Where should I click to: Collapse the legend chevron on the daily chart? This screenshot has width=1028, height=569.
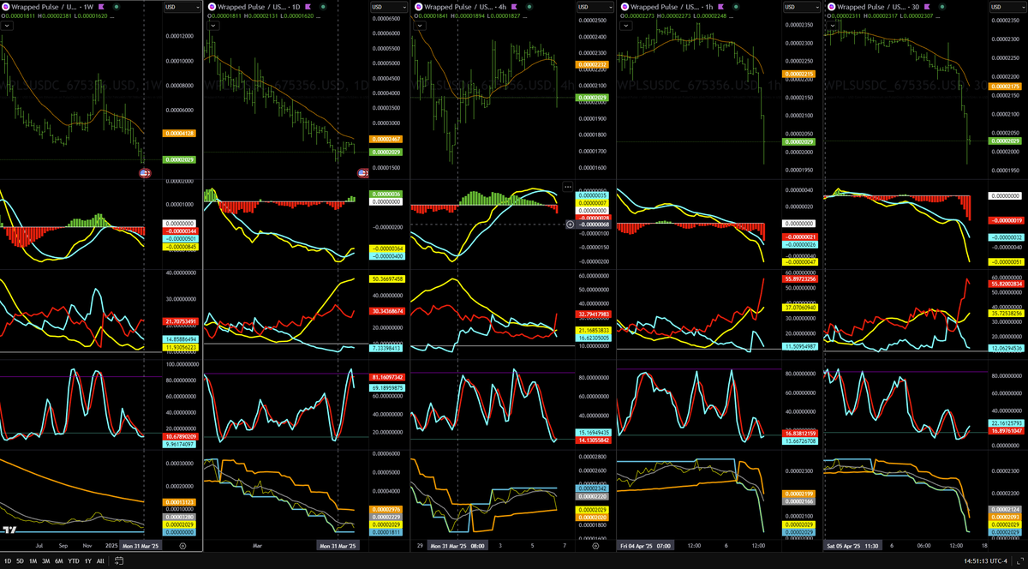(212, 25)
